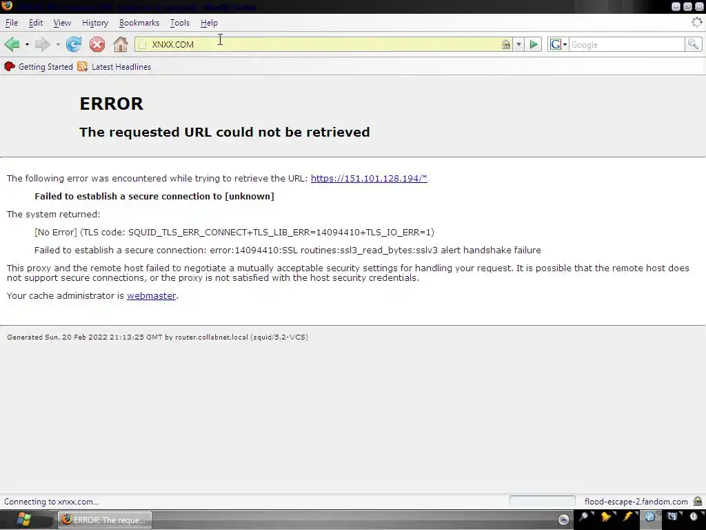Click the page icon in the address bar

(143, 44)
